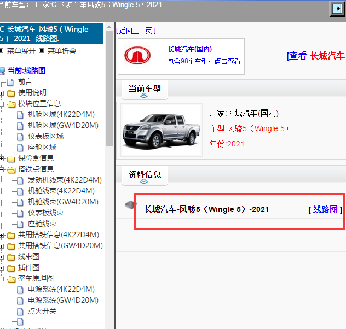Open 前言 tree item label

[x=25, y=81]
